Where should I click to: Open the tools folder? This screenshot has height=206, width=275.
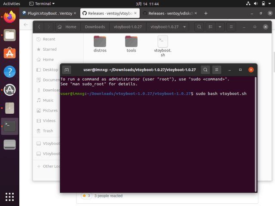click(131, 44)
